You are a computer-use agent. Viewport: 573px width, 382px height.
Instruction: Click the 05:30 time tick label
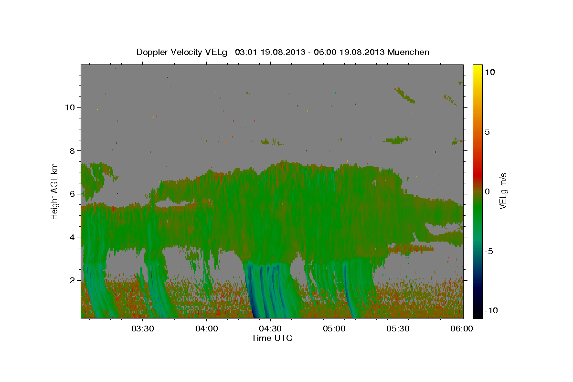tap(398, 329)
